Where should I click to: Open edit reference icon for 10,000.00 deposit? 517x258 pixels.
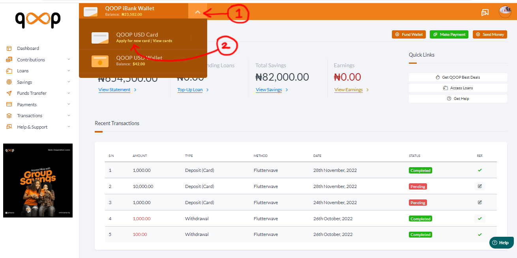tap(480, 186)
